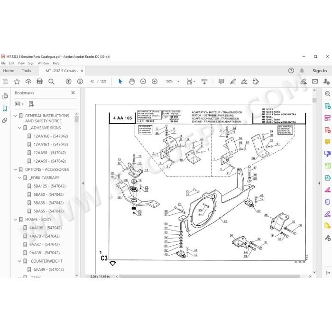Open bookmark 12AA160 - (547042)

coord(51,136)
